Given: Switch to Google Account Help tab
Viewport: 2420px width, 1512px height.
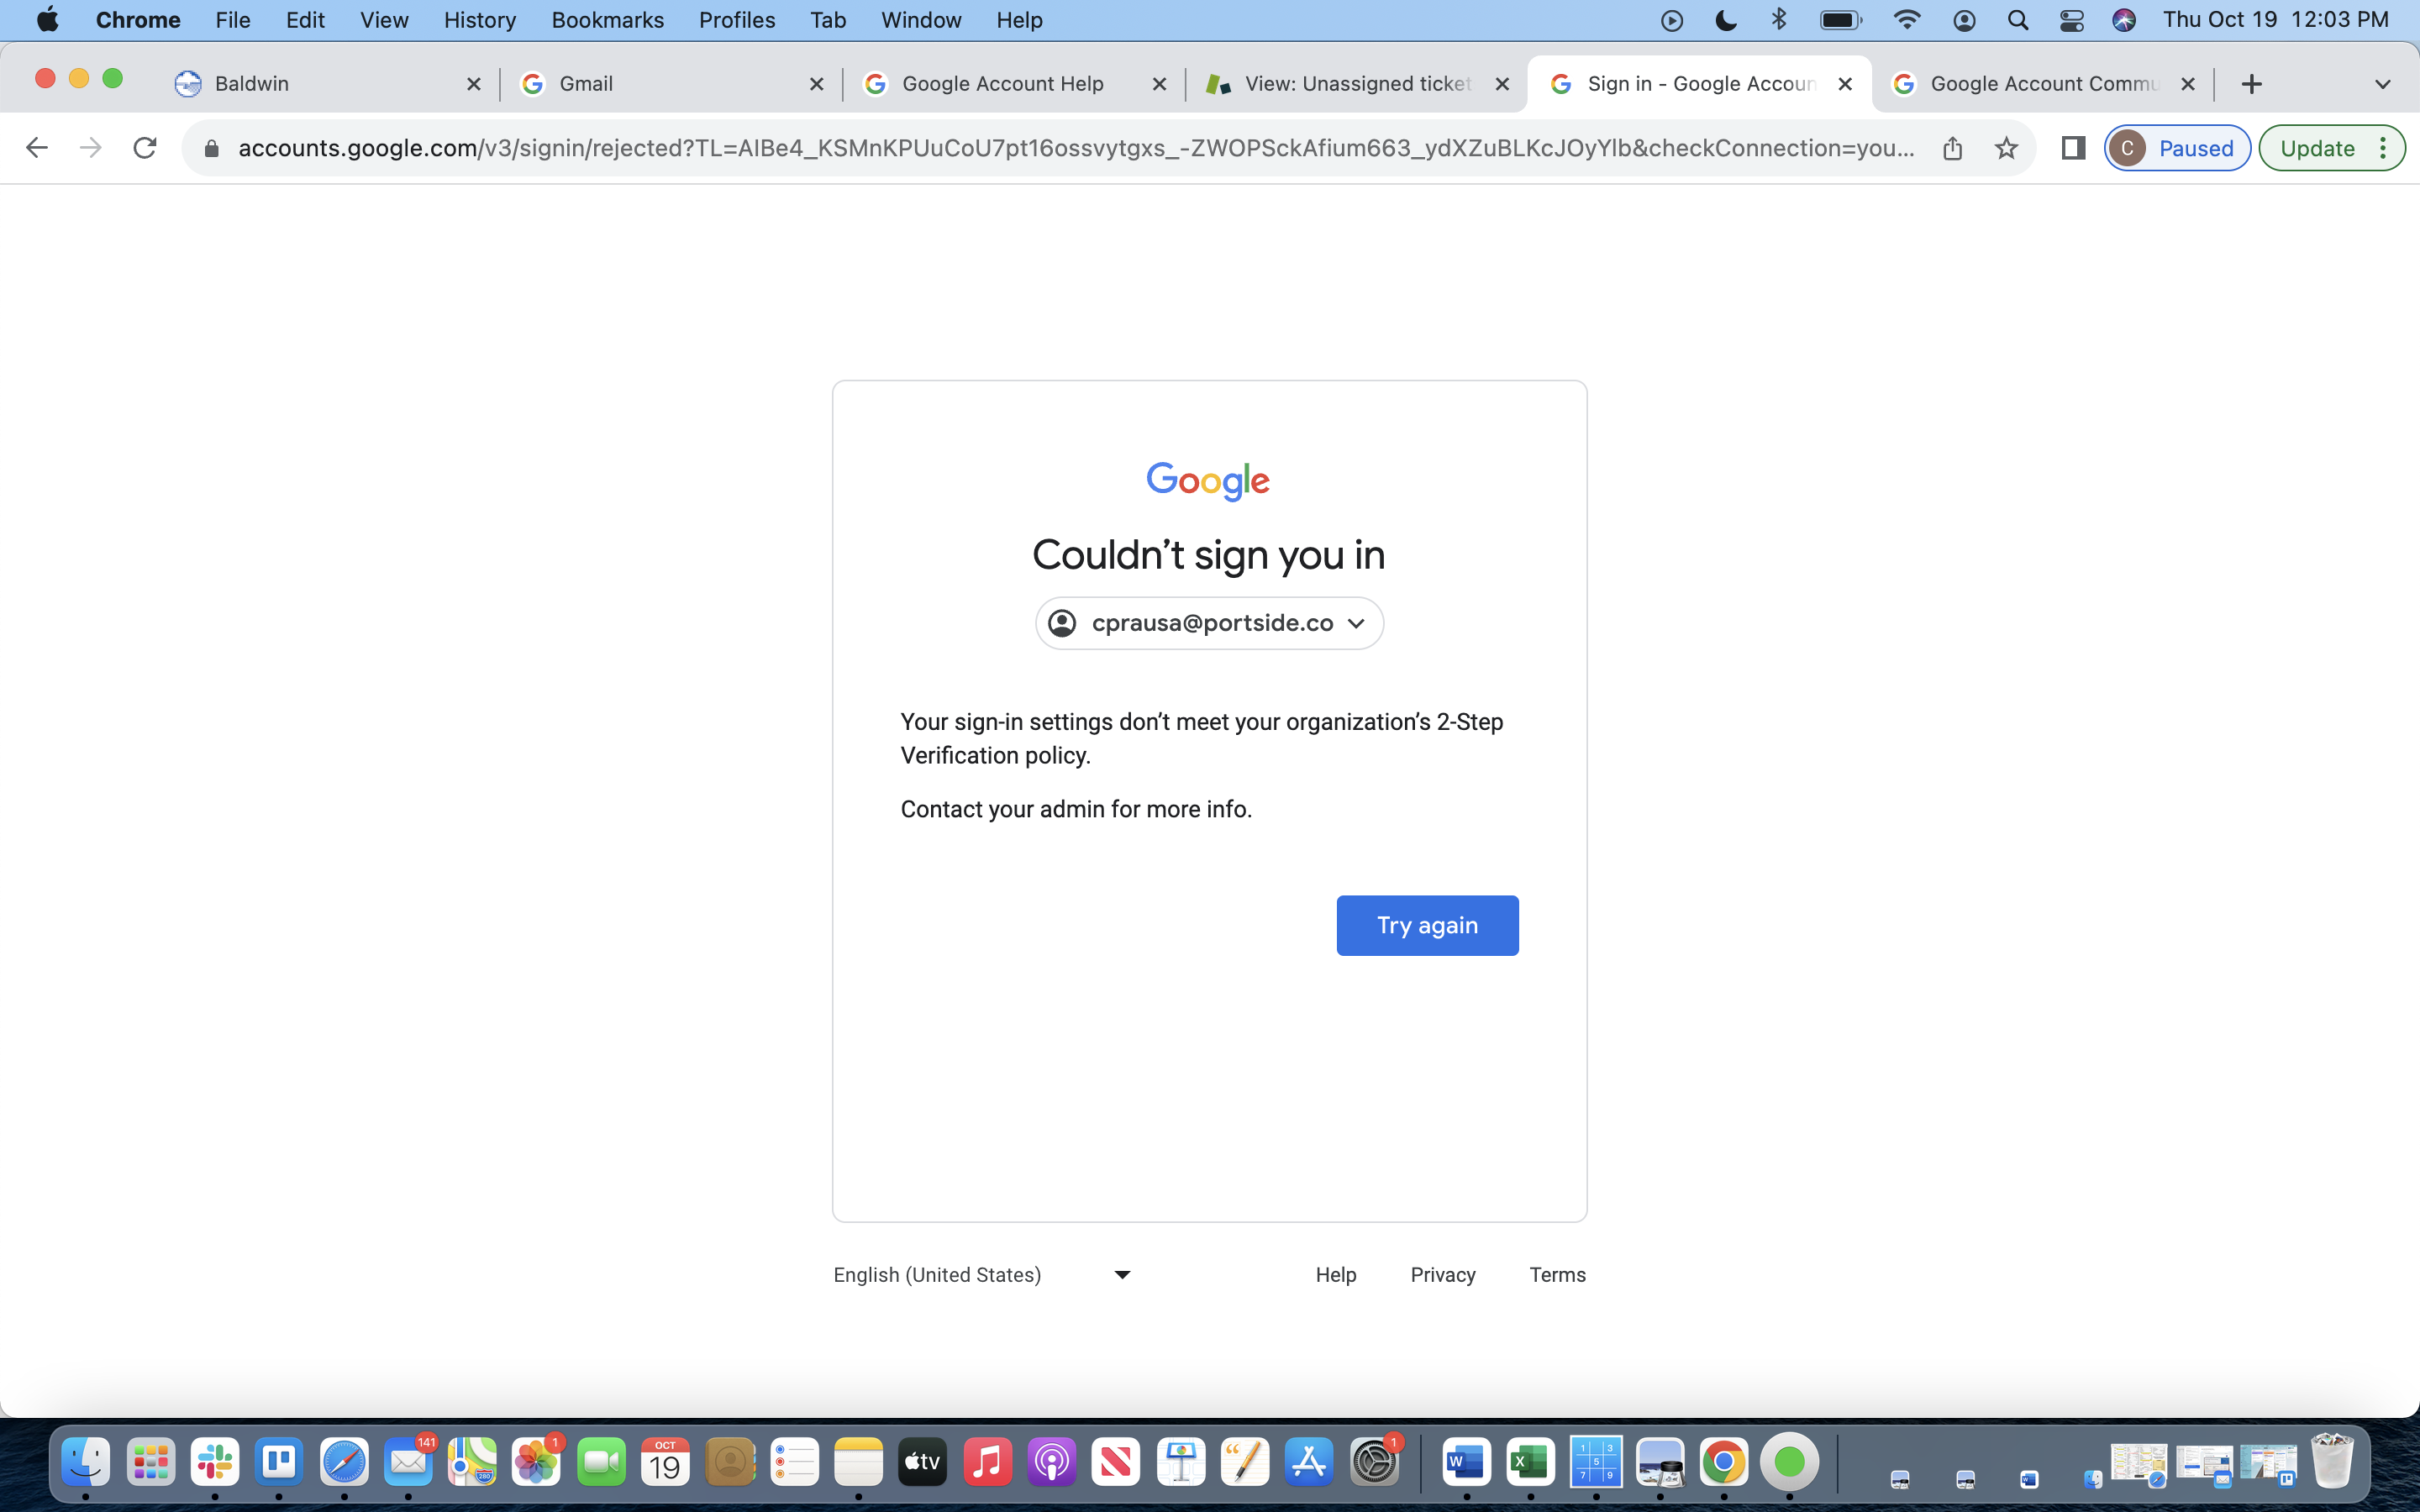Looking at the screenshot, I should [1002, 84].
